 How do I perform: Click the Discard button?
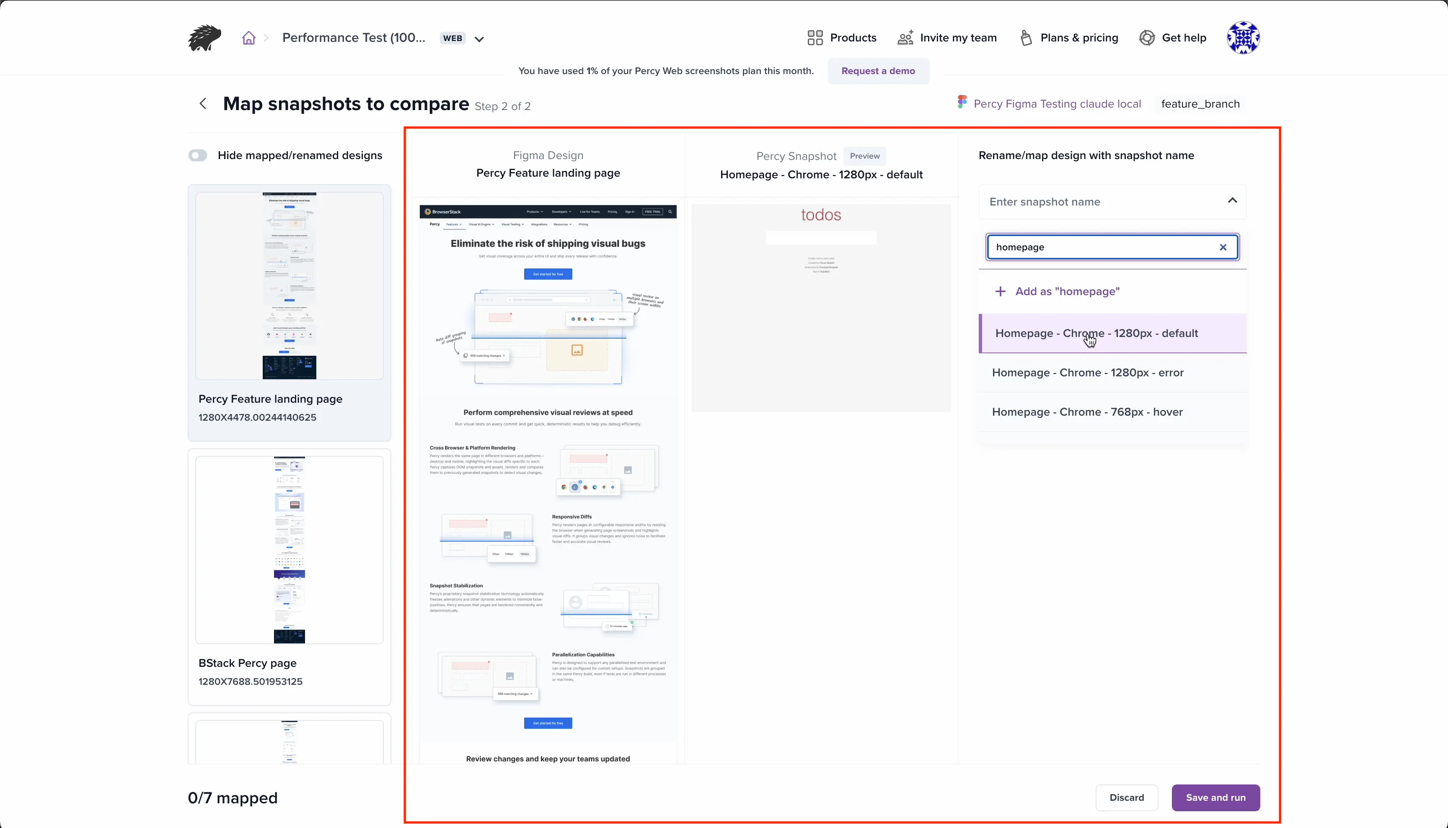(1126, 797)
